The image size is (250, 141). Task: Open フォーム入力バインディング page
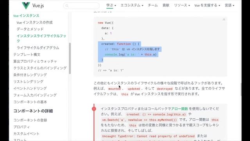(35, 95)
